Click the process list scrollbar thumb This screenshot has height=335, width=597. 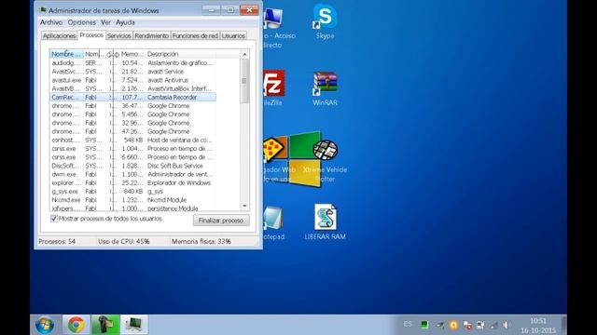point(244,81)
